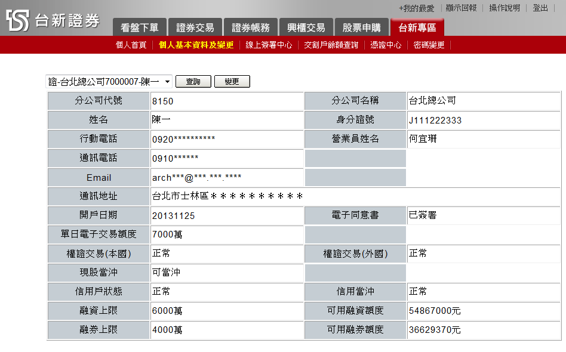Open 密碼變更 submenu item
The image size is (566, 352).
[429, 45]
